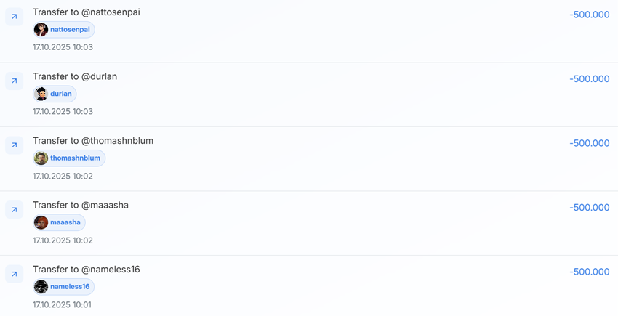Viewport: 618px width, 316px height.
Task: Click the arrow icon next to thomashnblum transfer
Action: [x=14, y=145]
